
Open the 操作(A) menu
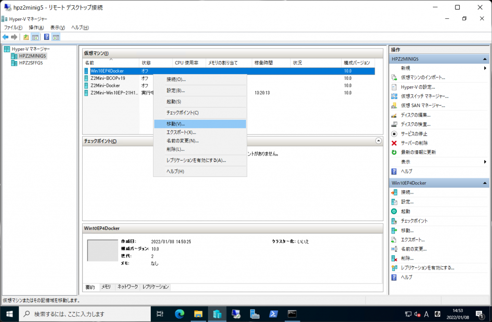tap(36, 27)
